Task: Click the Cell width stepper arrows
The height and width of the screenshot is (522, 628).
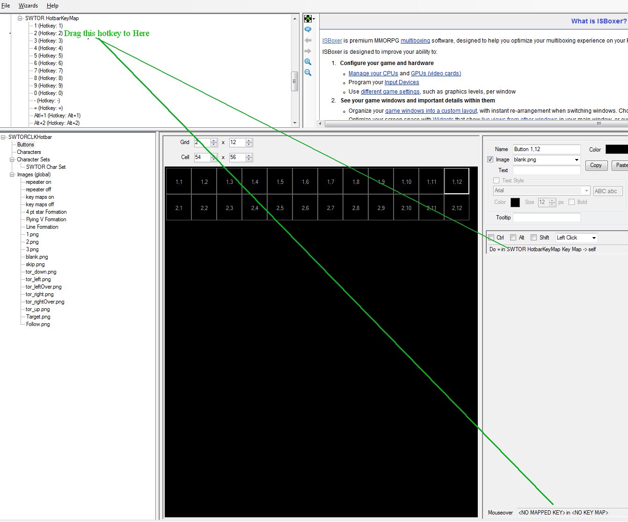Action: (214, 158)
